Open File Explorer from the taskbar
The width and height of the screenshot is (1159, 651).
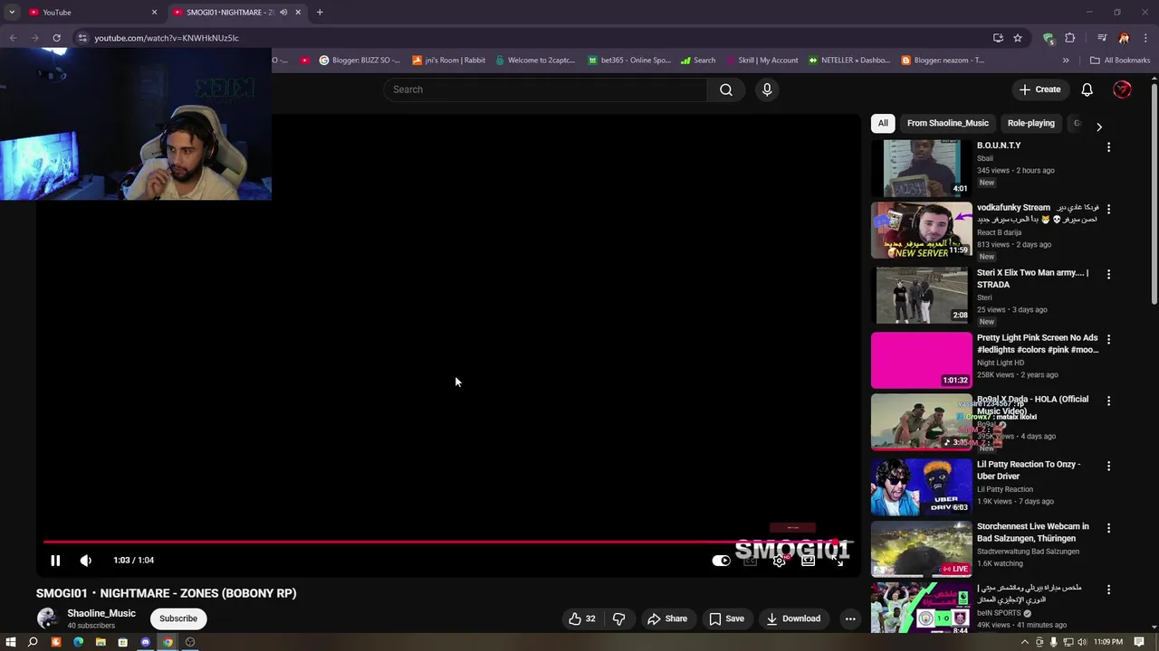101,642
